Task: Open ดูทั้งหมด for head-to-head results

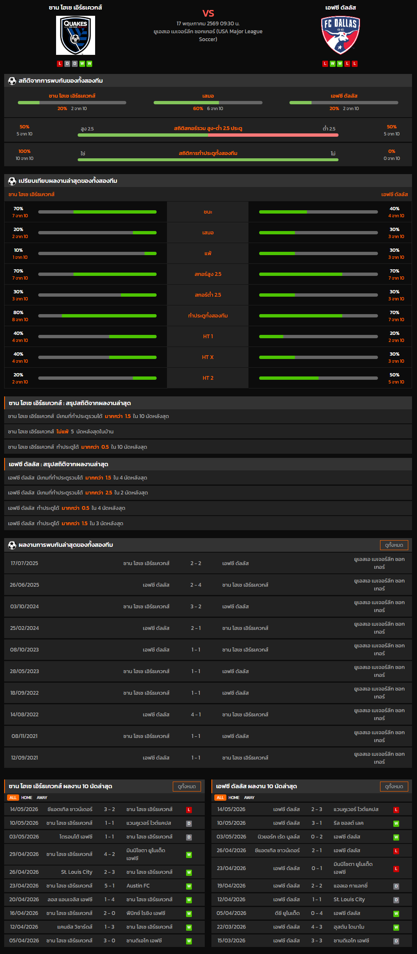Action: click(394, 545)
